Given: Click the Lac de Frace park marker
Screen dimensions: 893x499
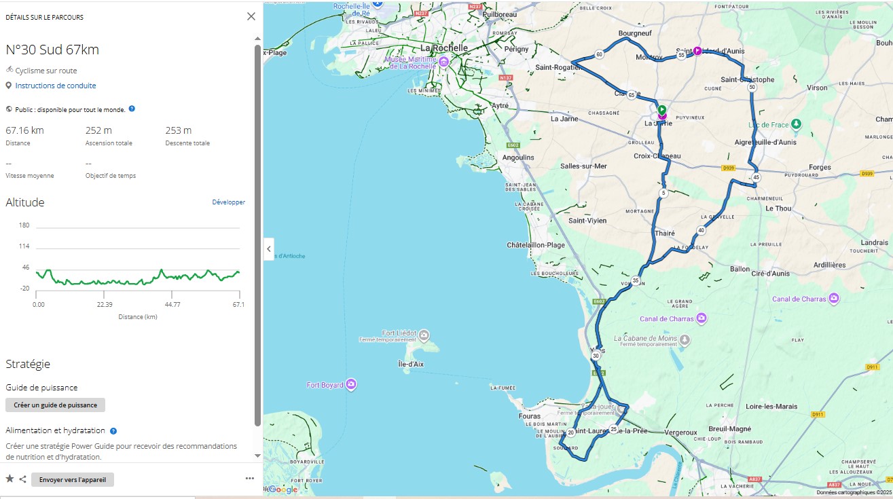Looking at the screenshot, I should [x=797, y=124].
